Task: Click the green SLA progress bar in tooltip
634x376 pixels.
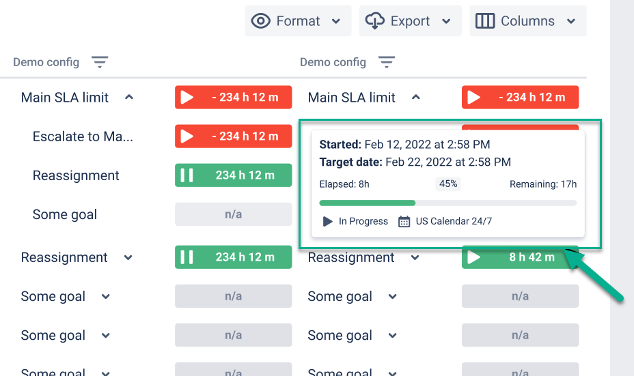Action: (x=368, y=203)
